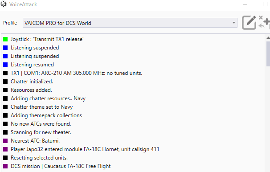Click the VoiceAttack window title text

tap(23, 4)
